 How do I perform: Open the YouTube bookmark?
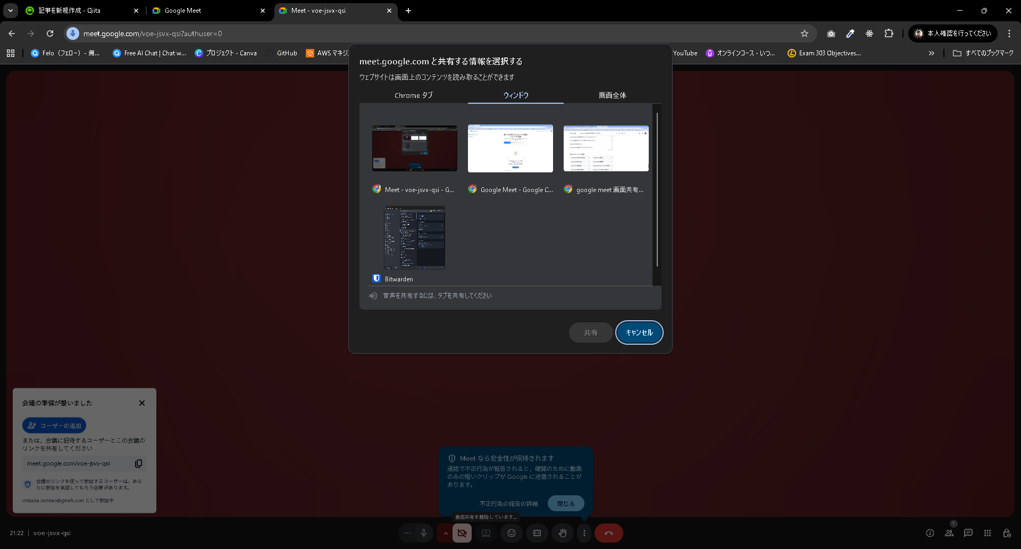pos(685,53)
